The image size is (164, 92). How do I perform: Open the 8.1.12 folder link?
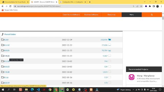coord(7,45)
